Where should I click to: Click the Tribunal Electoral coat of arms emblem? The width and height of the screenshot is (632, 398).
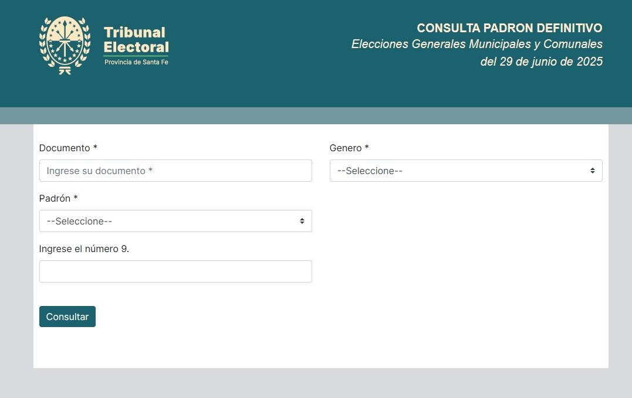[64, 45]
